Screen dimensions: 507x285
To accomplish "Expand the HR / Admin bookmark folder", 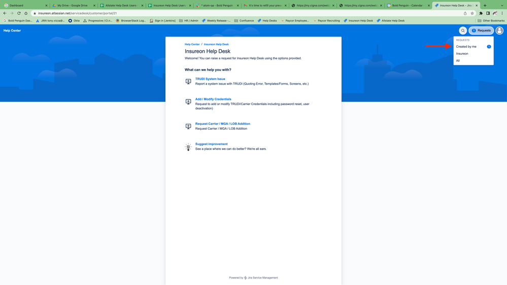I will (188, 21).
